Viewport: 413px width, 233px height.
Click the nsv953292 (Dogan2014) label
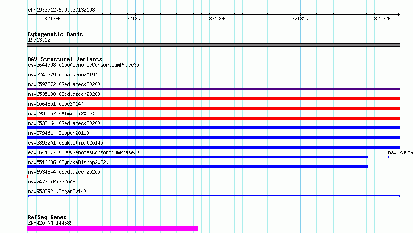[57, 191]
